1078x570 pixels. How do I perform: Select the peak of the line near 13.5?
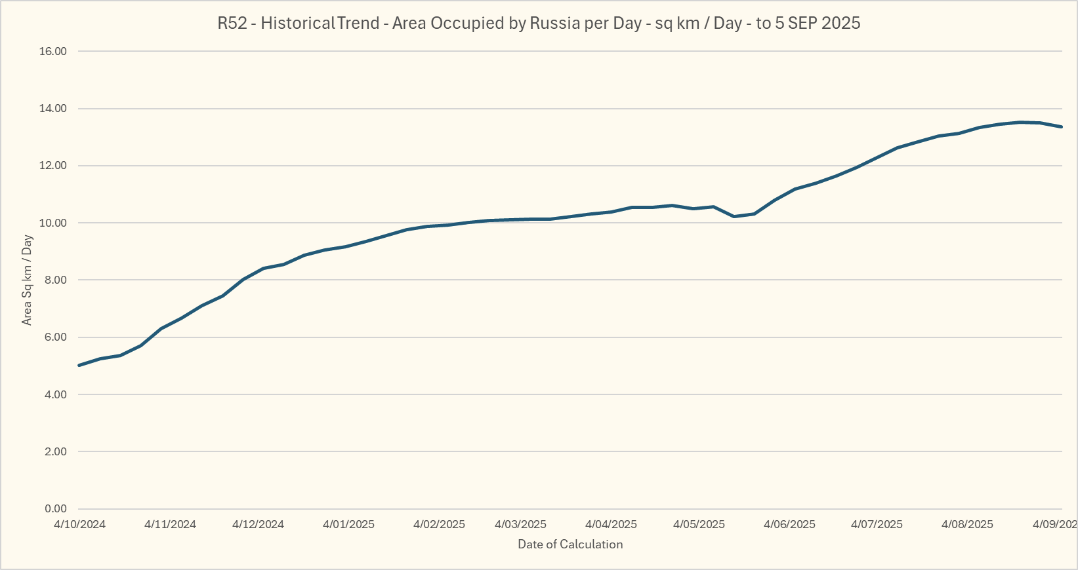point(1020,122)
